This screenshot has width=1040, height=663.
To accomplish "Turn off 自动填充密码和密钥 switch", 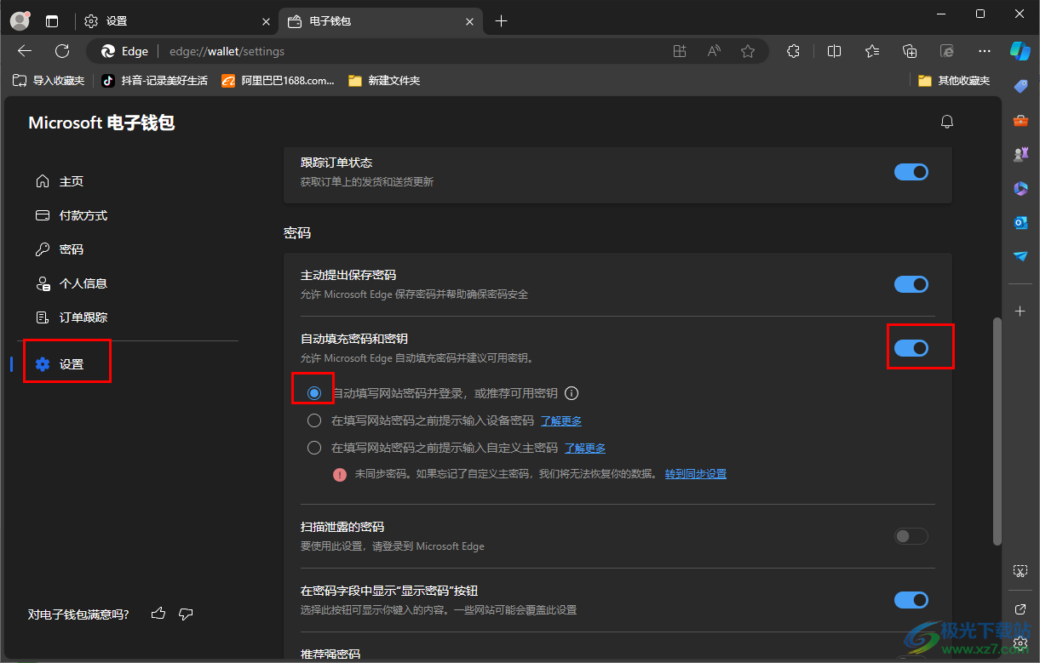I will click(x=911, y=348).
